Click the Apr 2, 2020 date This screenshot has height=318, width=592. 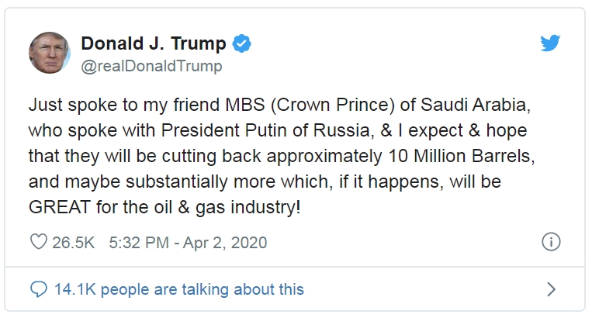(x=228, y=243)
